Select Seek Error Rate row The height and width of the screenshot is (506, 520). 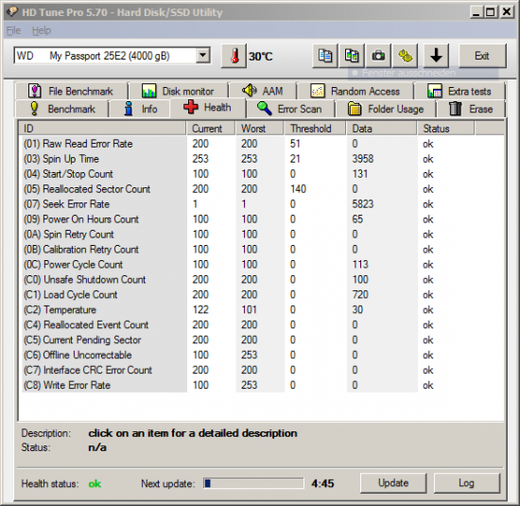262,204
